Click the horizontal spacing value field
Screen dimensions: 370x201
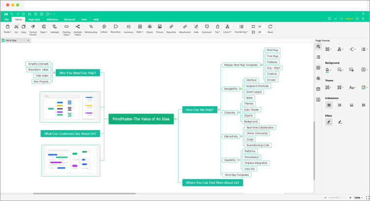click(261, 27)
